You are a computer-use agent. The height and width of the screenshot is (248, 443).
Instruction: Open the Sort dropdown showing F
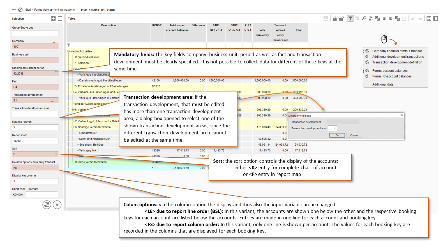(x=56, y=154)
